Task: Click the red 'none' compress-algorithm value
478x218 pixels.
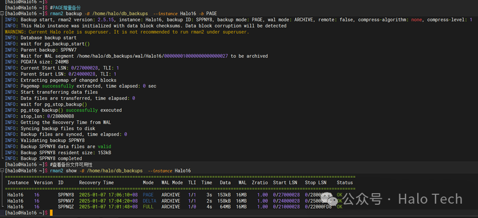Action: [x=417, y=20]
